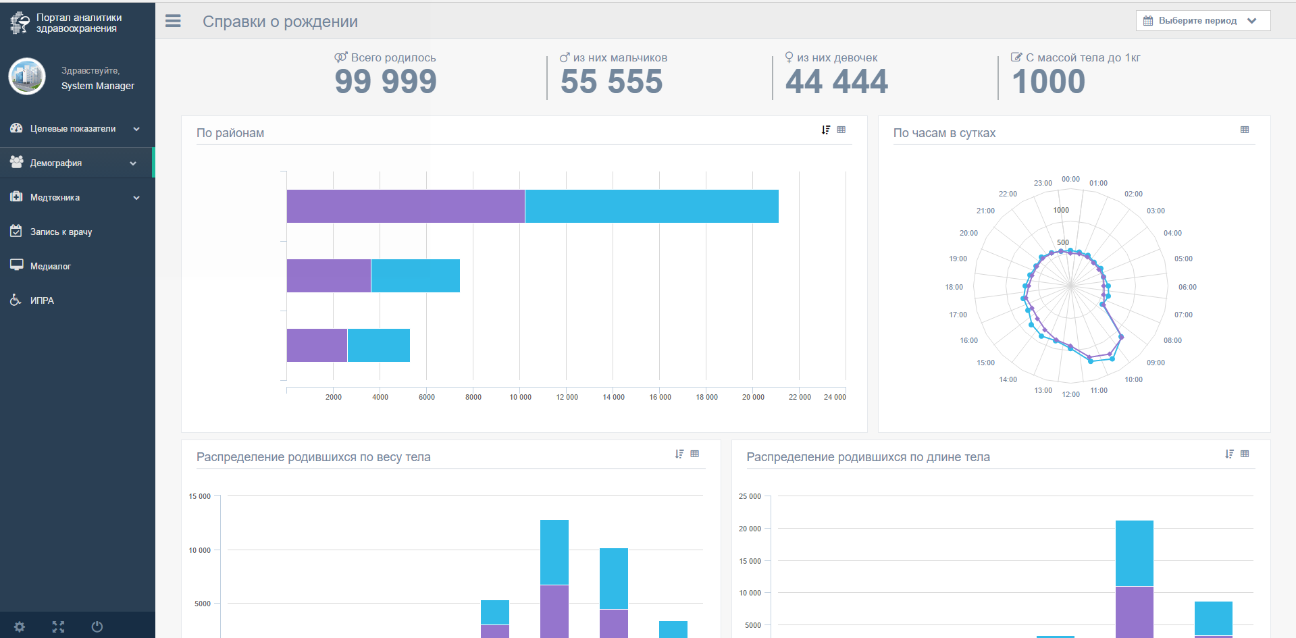Viewport: 1296px width, 638px height.
Task: Show table view for weight distribution chart
Action: click(694, 454)
